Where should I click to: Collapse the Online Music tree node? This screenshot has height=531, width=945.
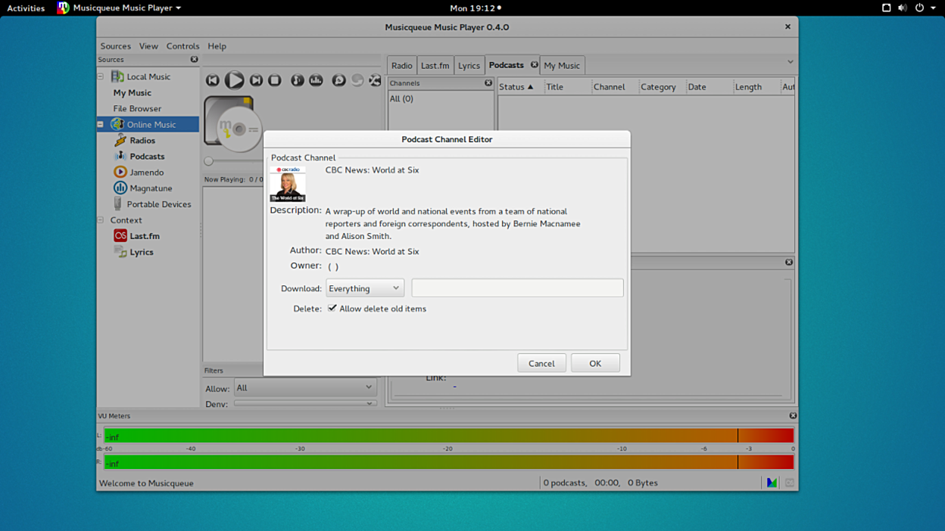[x=101, y=124]
